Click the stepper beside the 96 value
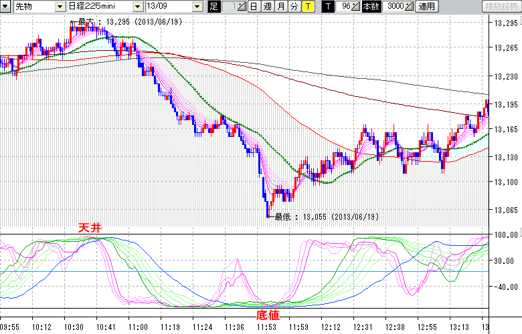The height and width of the screenshot is (334, 522). [x=356, y=7]
